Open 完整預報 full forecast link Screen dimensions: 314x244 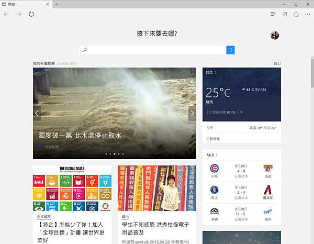tap(213, 139)
